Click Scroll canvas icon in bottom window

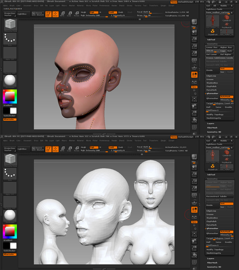click(194, 167)
